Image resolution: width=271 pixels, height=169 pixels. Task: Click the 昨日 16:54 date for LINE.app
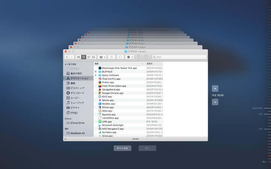(152, 122)
